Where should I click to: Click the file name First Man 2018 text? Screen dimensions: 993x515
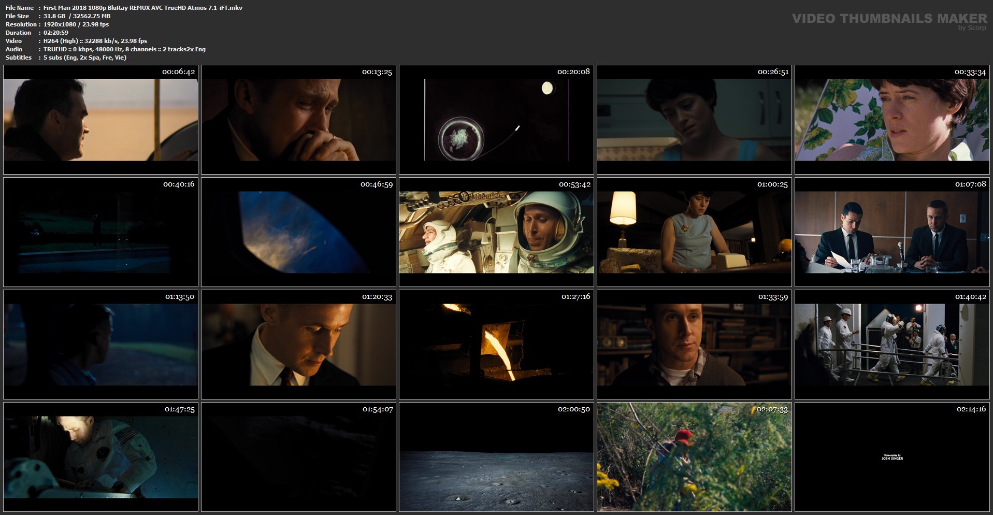point(143,8)
